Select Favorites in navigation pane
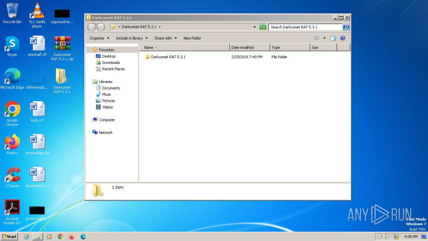The width and height of the screenshot is (428, 241). [106, 50]
